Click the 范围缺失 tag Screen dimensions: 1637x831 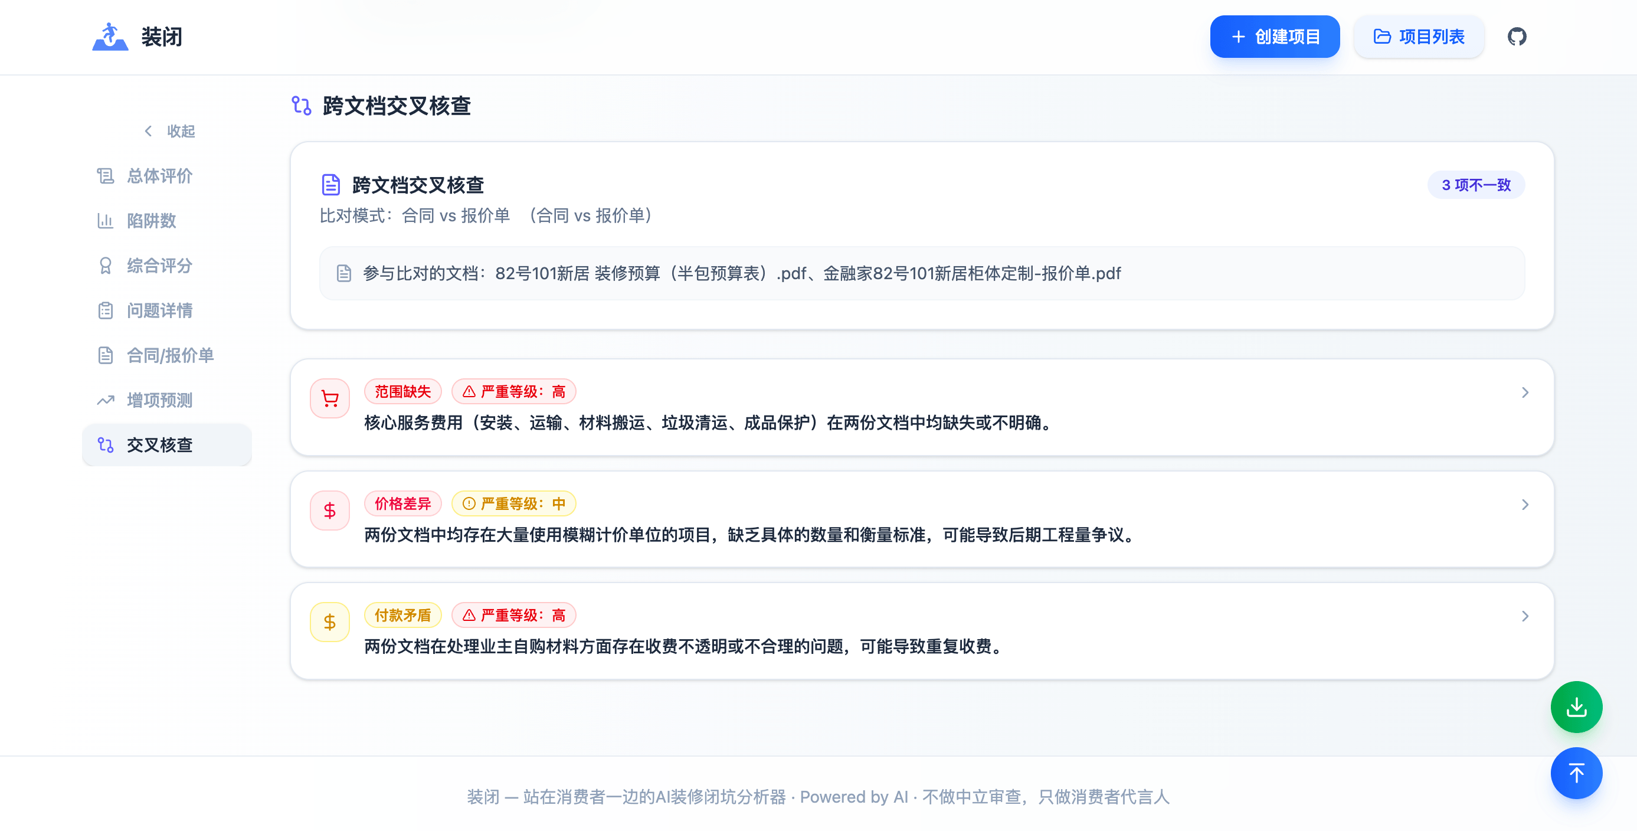(x=403, y=392)
